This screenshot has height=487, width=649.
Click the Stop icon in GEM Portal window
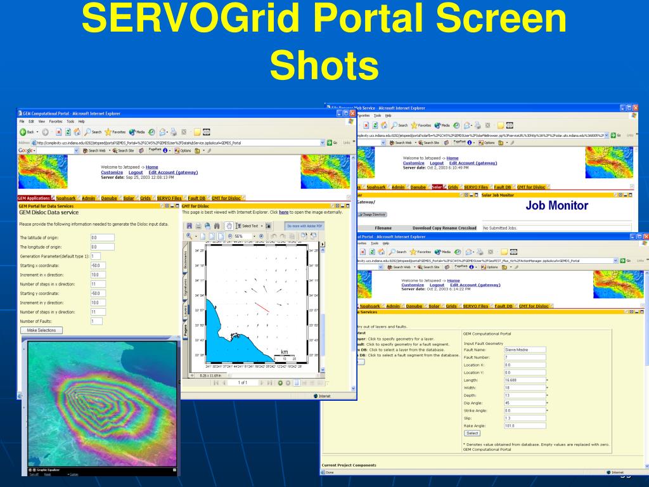tap(58, 132)
